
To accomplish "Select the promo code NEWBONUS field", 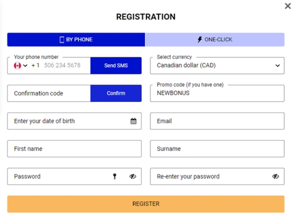I will 217,93.
